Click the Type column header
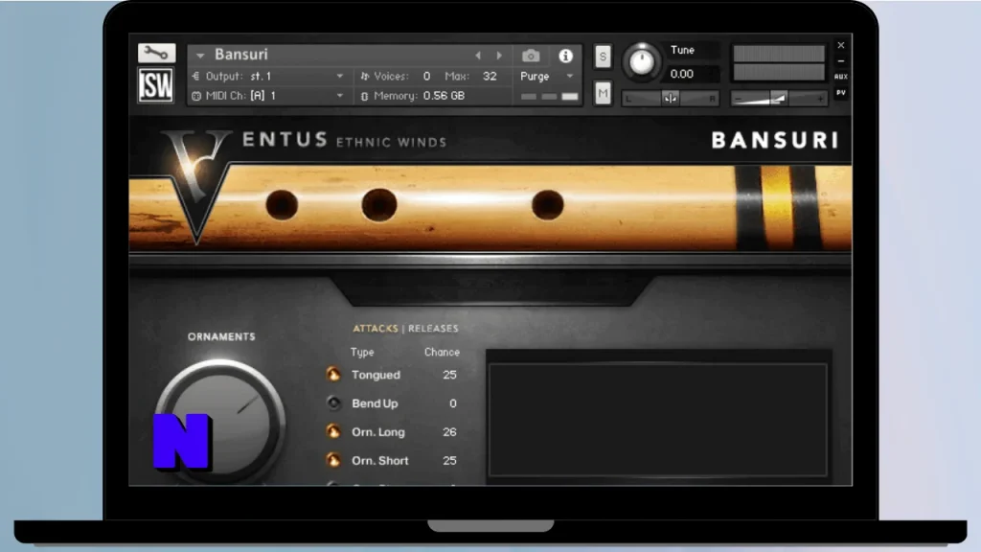 point(362,353)
